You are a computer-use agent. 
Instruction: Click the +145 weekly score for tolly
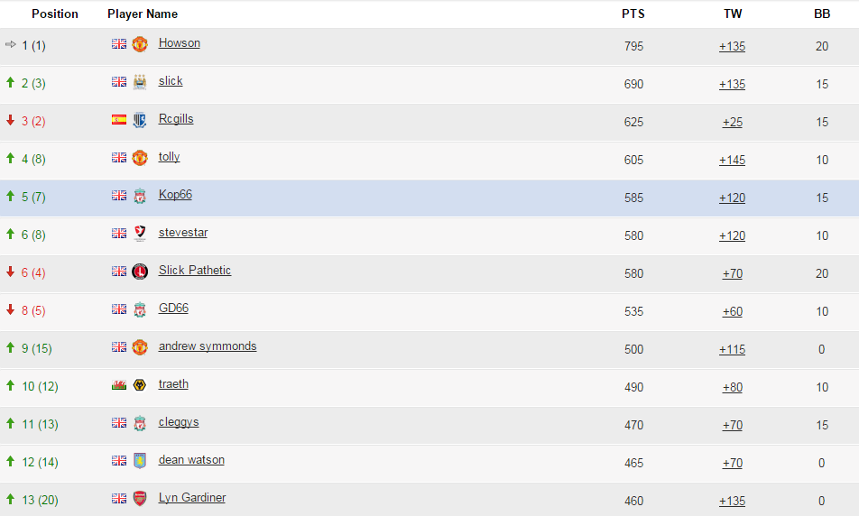click(x=732, y=160)
